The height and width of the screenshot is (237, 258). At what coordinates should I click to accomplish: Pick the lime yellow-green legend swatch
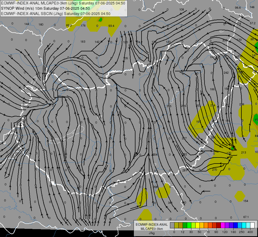193,225
